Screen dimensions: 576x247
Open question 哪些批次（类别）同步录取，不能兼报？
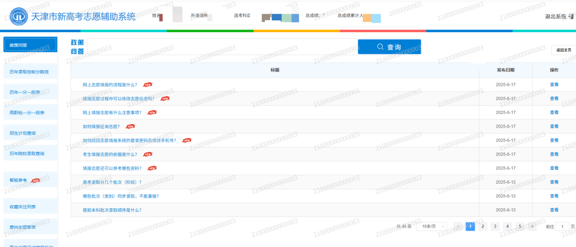click(x=121, y=196)
